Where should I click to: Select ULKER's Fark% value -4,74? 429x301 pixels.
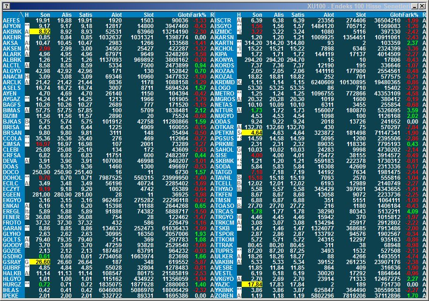point(412,257)
